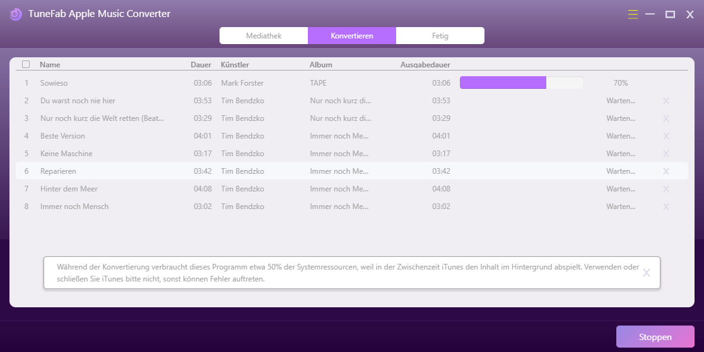The width and height of the screenshot is (704, 352).
Task: Remove 'Reparieren' from conversion list
Action: pyautogui.click(x=666, y=171)
